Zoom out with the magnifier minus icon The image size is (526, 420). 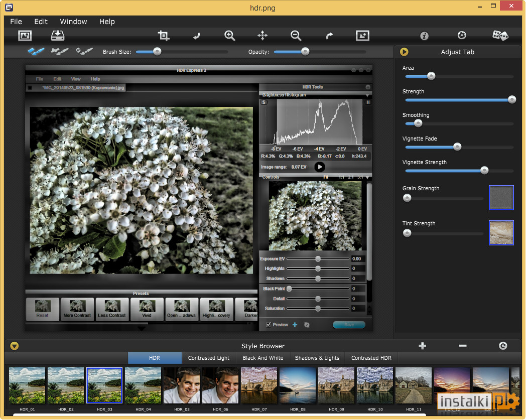[296, 36]
